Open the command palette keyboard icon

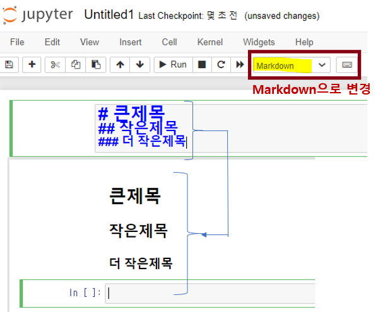[x=347, y=64]
